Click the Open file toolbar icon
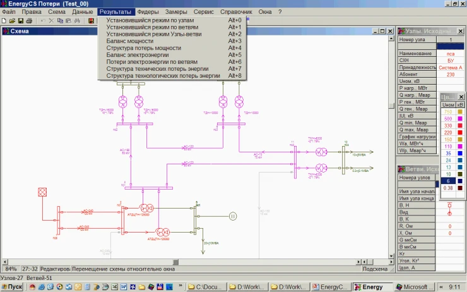The height and width of the screenshot is (292, 467). coord(11,21)
